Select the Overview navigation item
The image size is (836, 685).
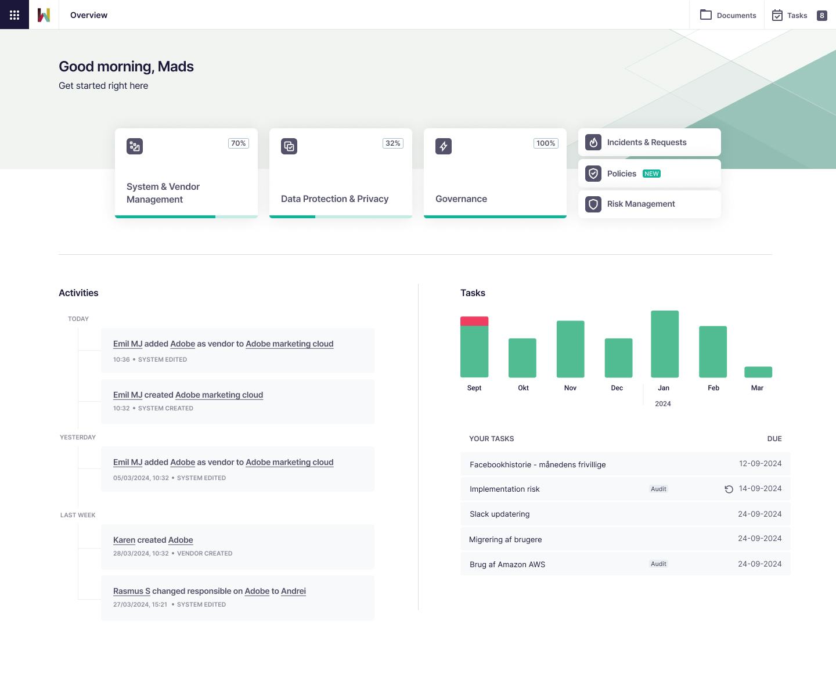(x=88, y=15)
